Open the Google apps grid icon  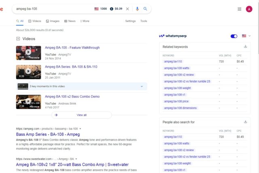coord(239,9)
